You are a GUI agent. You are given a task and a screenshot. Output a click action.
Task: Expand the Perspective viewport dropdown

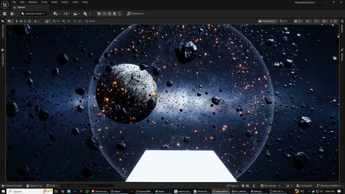[x=268, y=21]
